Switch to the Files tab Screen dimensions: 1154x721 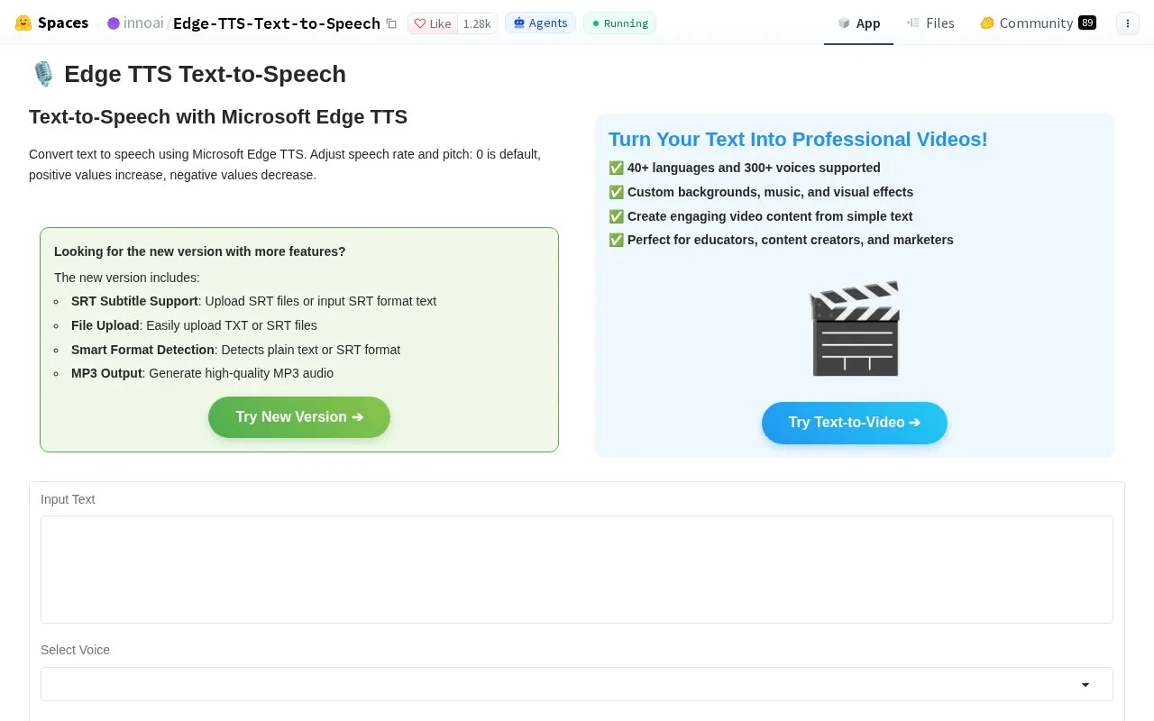930,23
